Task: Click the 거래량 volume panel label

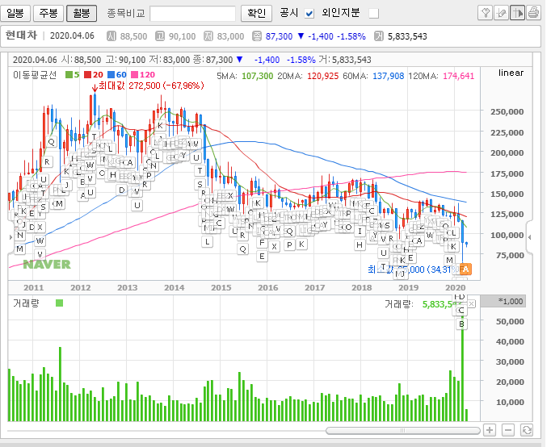Action: tap(27, 303)
